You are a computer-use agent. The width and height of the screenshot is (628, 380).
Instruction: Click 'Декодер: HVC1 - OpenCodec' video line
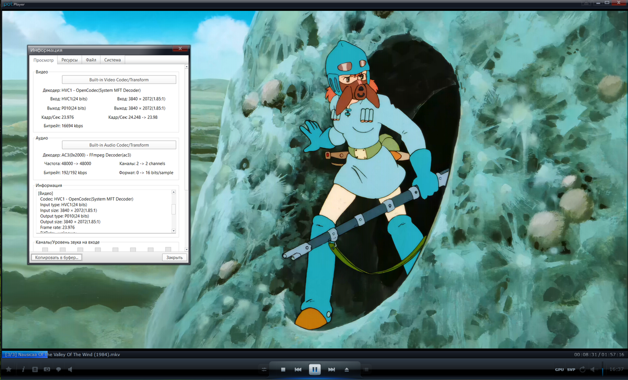[x=92, y=90]
